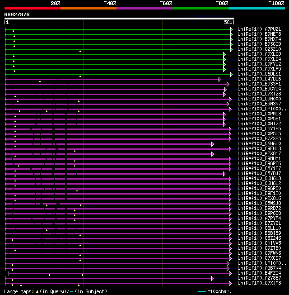Image resolution: width=289 pixels, height=295 pixels.
Task: Click the red 20% identity legend segment
Action: click(33, 8)
